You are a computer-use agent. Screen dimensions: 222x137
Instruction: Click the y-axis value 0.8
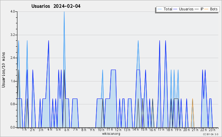(13, 104)
